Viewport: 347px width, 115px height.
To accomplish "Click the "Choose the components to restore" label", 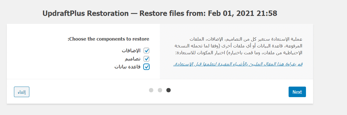I will point(108,39).
